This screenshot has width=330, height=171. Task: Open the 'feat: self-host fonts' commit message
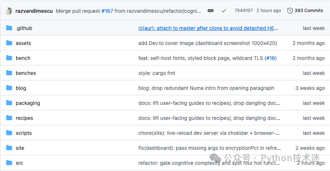tap(202, 58)
